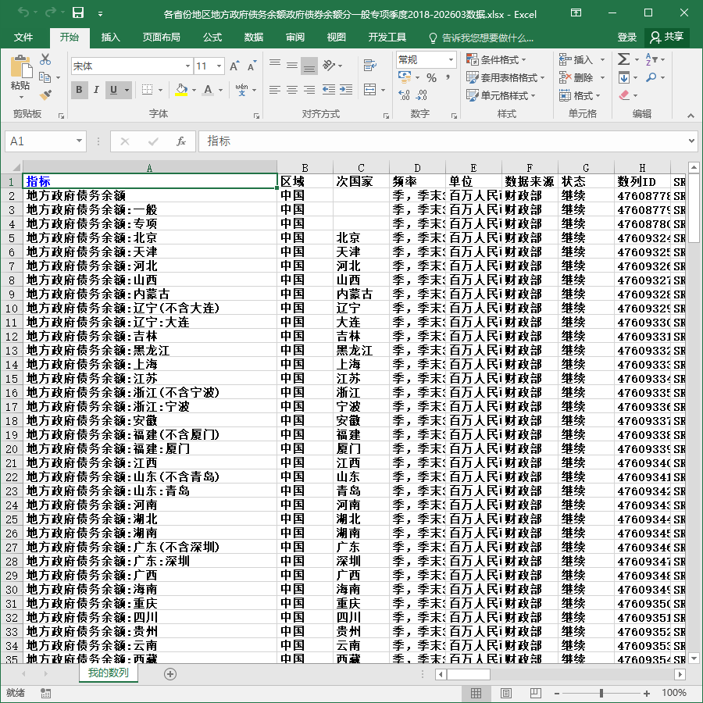Click the Wrap Text icon
703x703 pixels.
pyautogui.click(x=370, y=66)
